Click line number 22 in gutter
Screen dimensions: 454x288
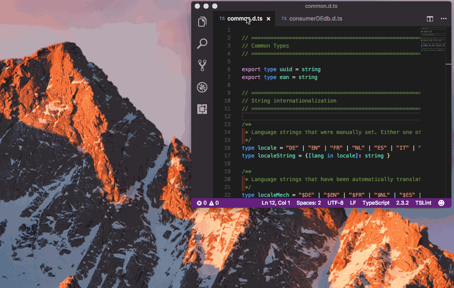(227, 195)
